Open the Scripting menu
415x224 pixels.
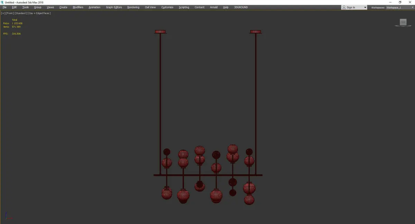coord(184,7)
